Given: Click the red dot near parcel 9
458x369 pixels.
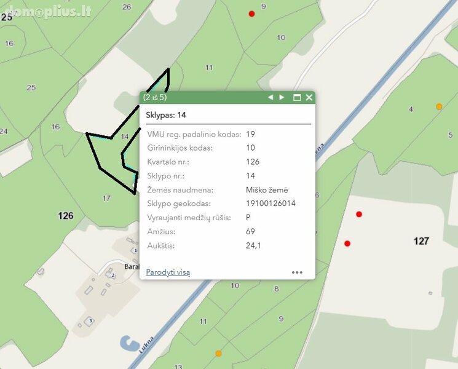Looking at the screenshot, I should 251,14.
